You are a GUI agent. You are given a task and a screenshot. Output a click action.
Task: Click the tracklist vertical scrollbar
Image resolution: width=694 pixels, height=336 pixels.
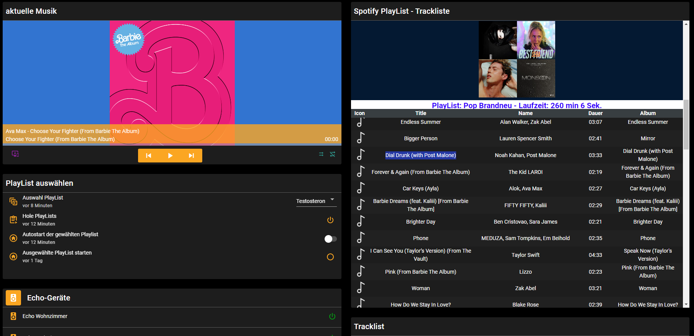click(x=686, y=125)
